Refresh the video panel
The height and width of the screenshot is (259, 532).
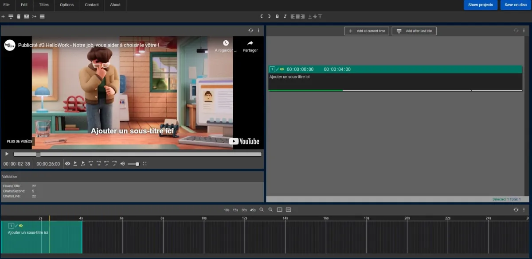tap(250, 31)
